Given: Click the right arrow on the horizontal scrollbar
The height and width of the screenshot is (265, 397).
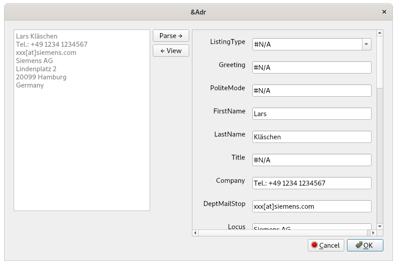Looking at the screenshot, I should [x=374, y=233].
